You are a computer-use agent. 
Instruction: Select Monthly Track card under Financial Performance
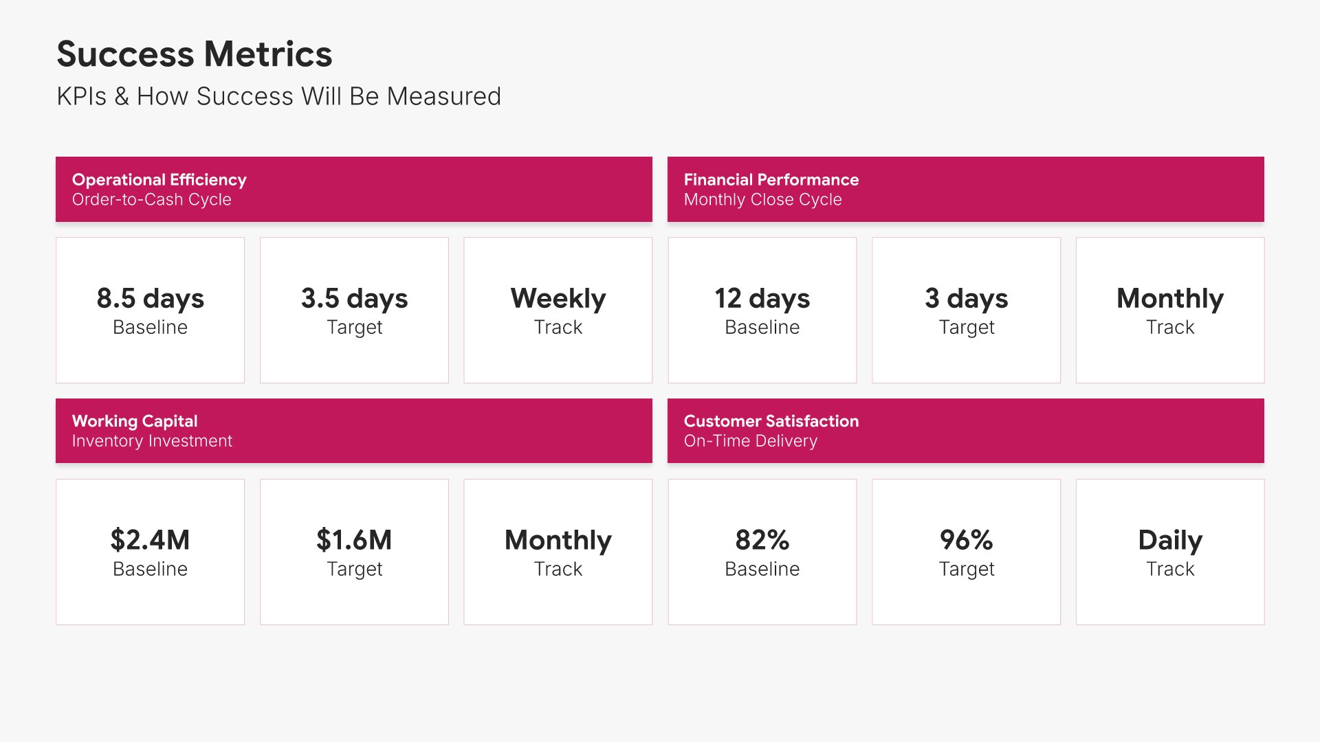[1169, 311]
